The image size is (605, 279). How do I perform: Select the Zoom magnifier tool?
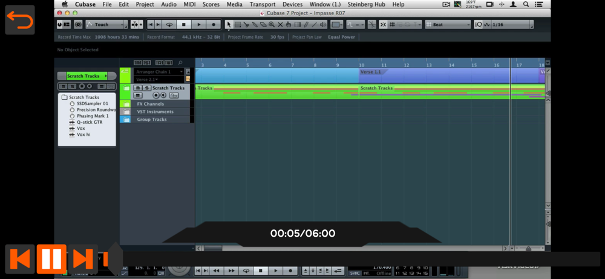click(272, 24)
